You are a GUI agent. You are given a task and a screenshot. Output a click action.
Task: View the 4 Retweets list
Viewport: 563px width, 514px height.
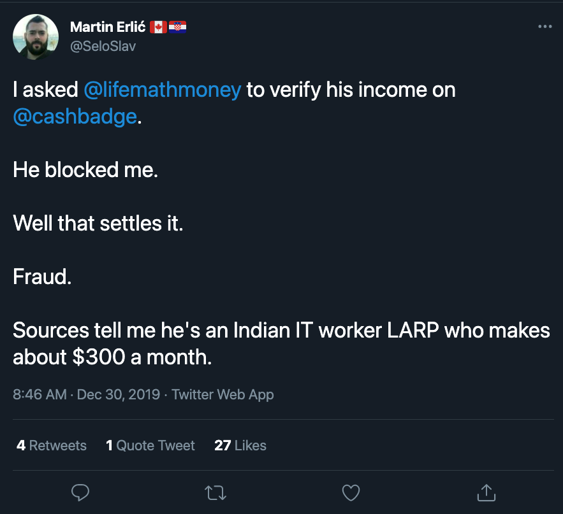point(52,445)
